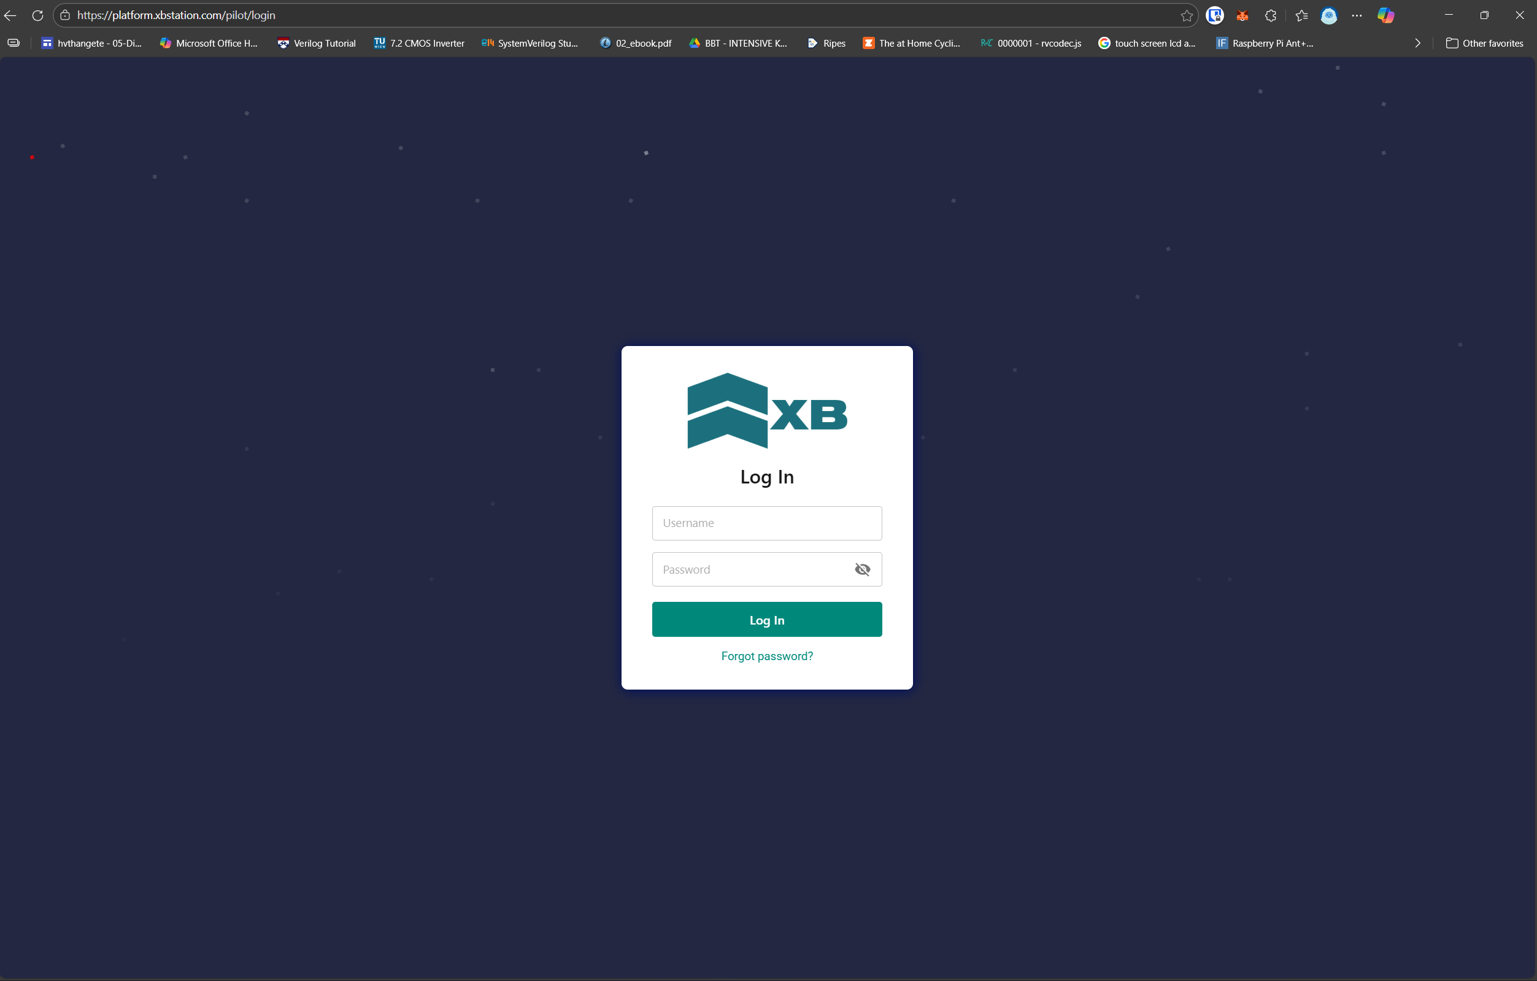The image size is (1537, 981).
Task: Open the Verilog Tutorial bookmark
Action: point(317,43)
